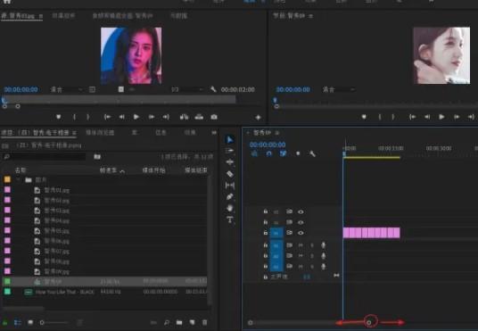
Task: Click the trash delete icon in project panel
Action: pos(205,322)
